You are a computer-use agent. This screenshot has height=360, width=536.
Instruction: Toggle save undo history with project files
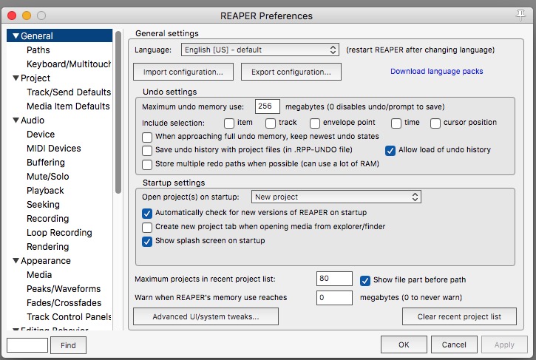point(147,150)
